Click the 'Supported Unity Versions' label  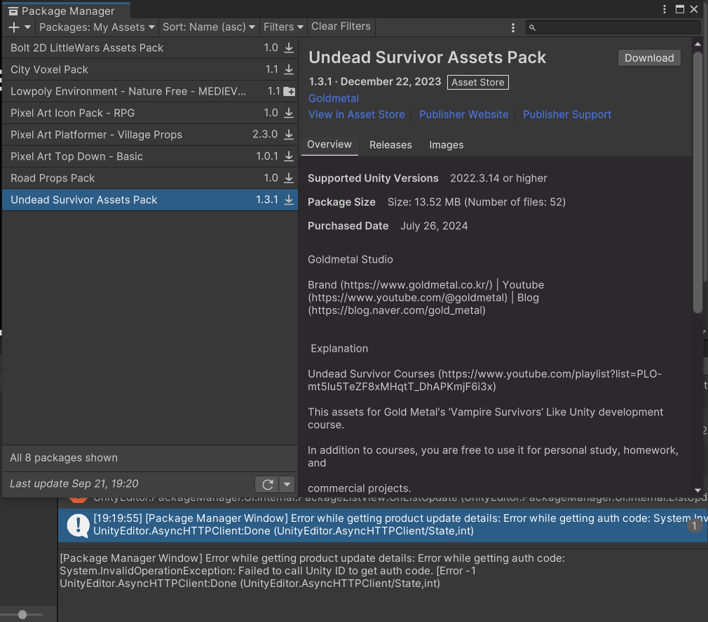point(373,178)
